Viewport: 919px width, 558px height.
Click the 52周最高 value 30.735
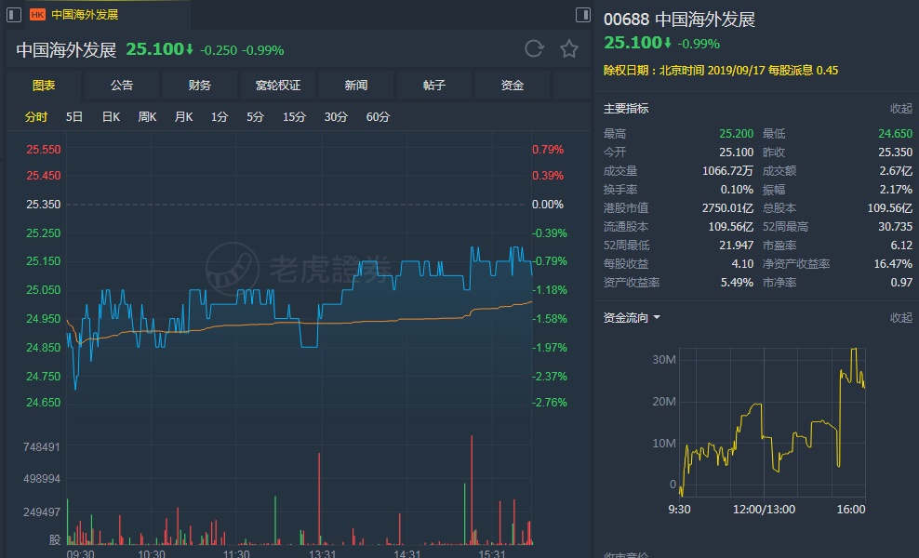895,227
